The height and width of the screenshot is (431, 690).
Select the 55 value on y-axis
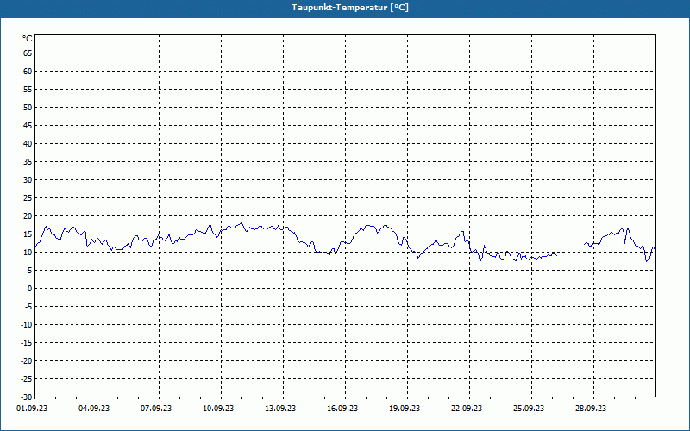point(28,90)
